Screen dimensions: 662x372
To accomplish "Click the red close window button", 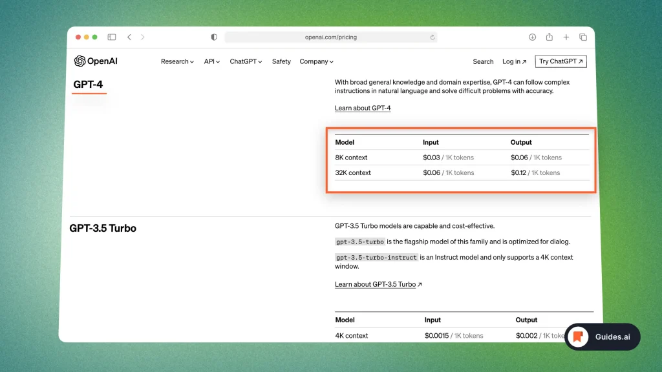I will [78, 37].
